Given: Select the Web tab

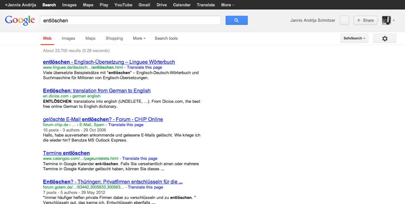Looking at the screenshot, I should click(47, 38).
